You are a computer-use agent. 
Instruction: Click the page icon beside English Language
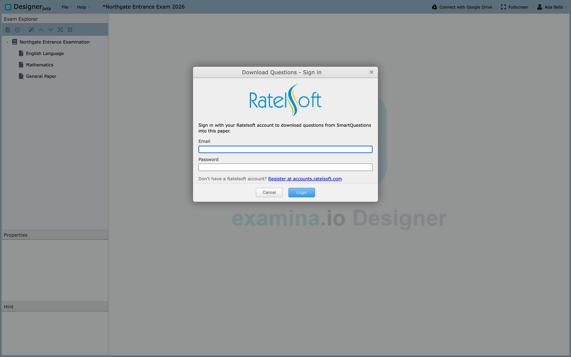21,53
